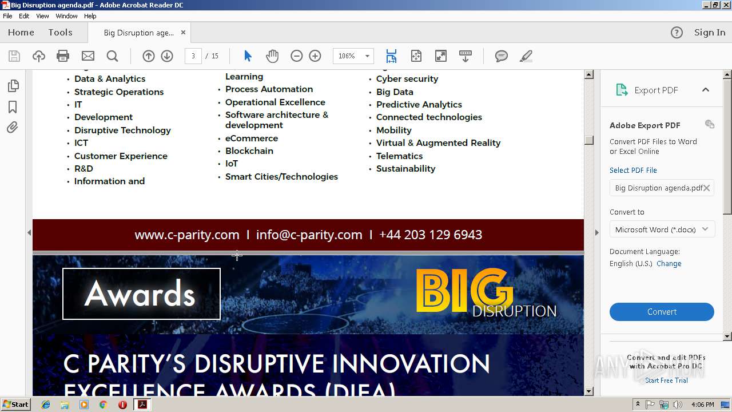The height and width of the screenshot is (412, 732).
Task: Click the selected PDF file name field
Action: pos(662,188)
